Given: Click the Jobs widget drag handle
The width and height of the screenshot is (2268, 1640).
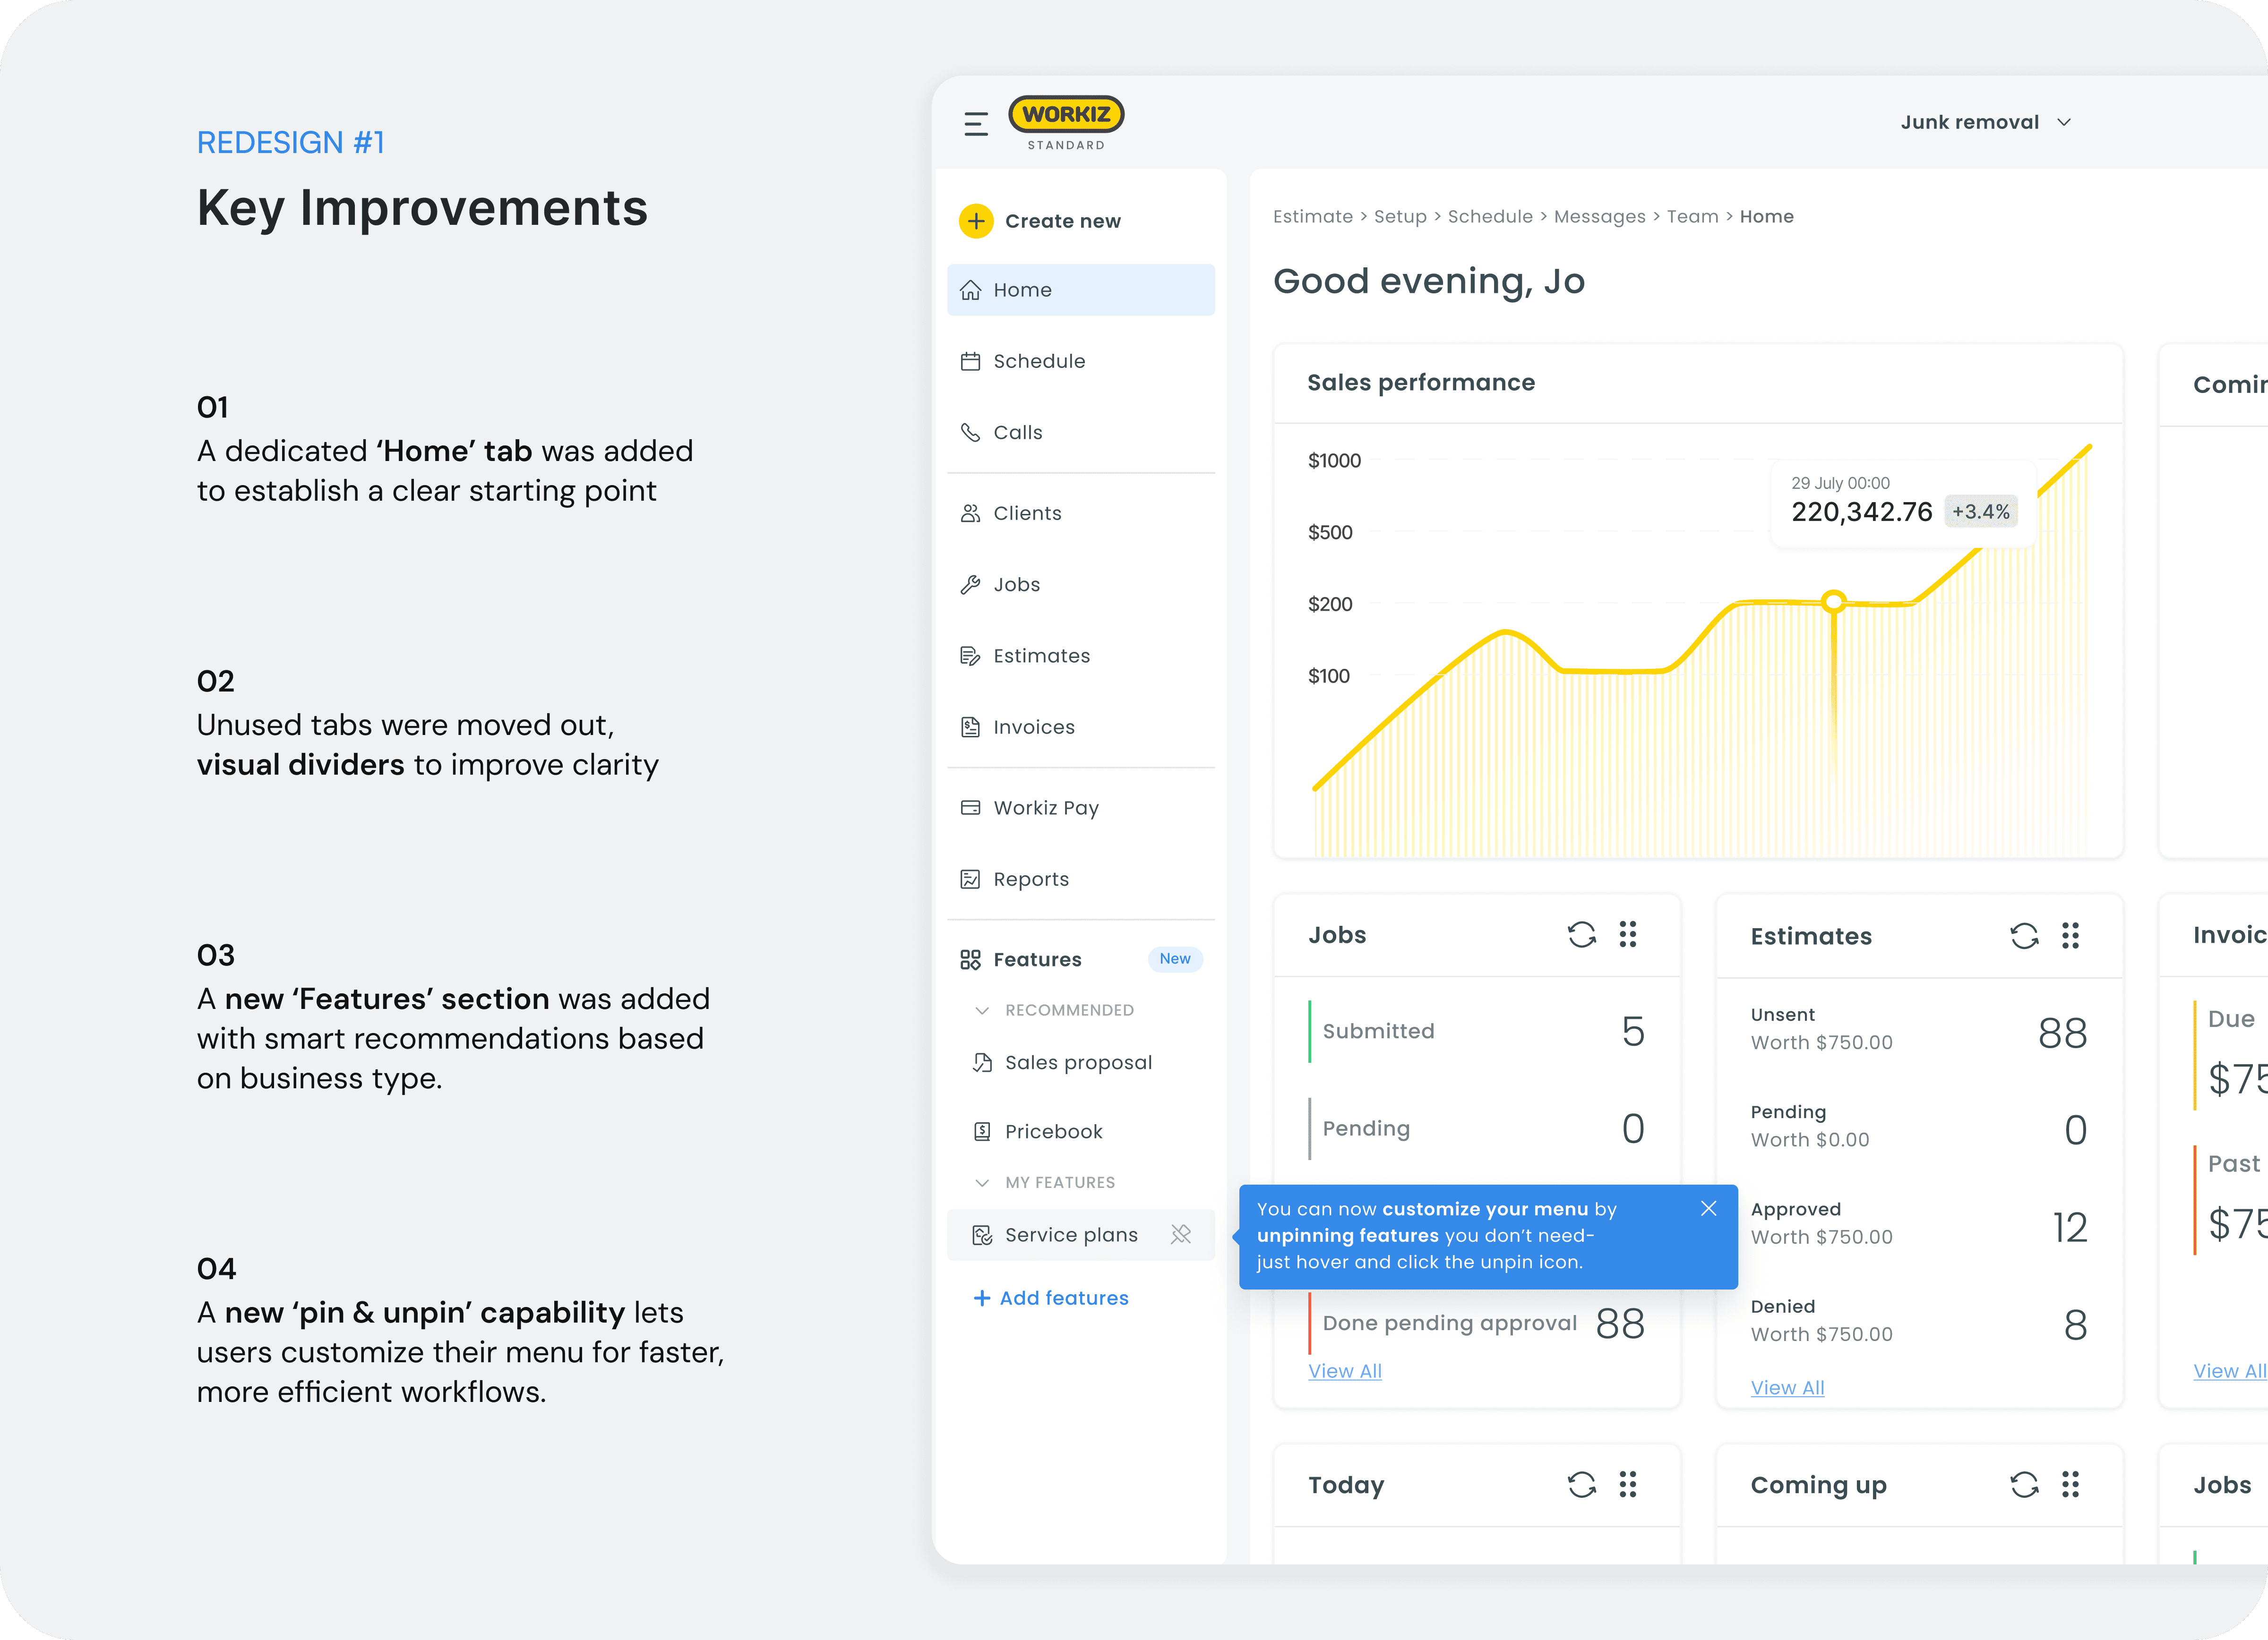Looking at the screenshot, I should click(1628, 934).
